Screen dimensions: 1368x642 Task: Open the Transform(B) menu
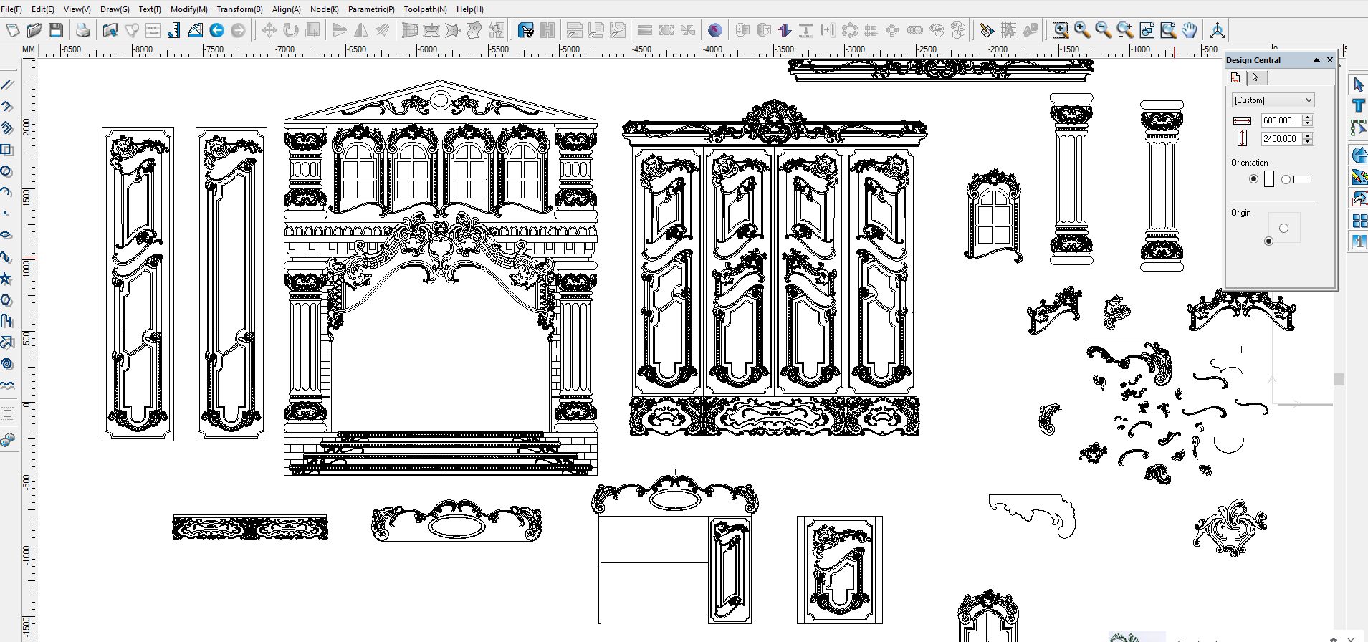240,9
